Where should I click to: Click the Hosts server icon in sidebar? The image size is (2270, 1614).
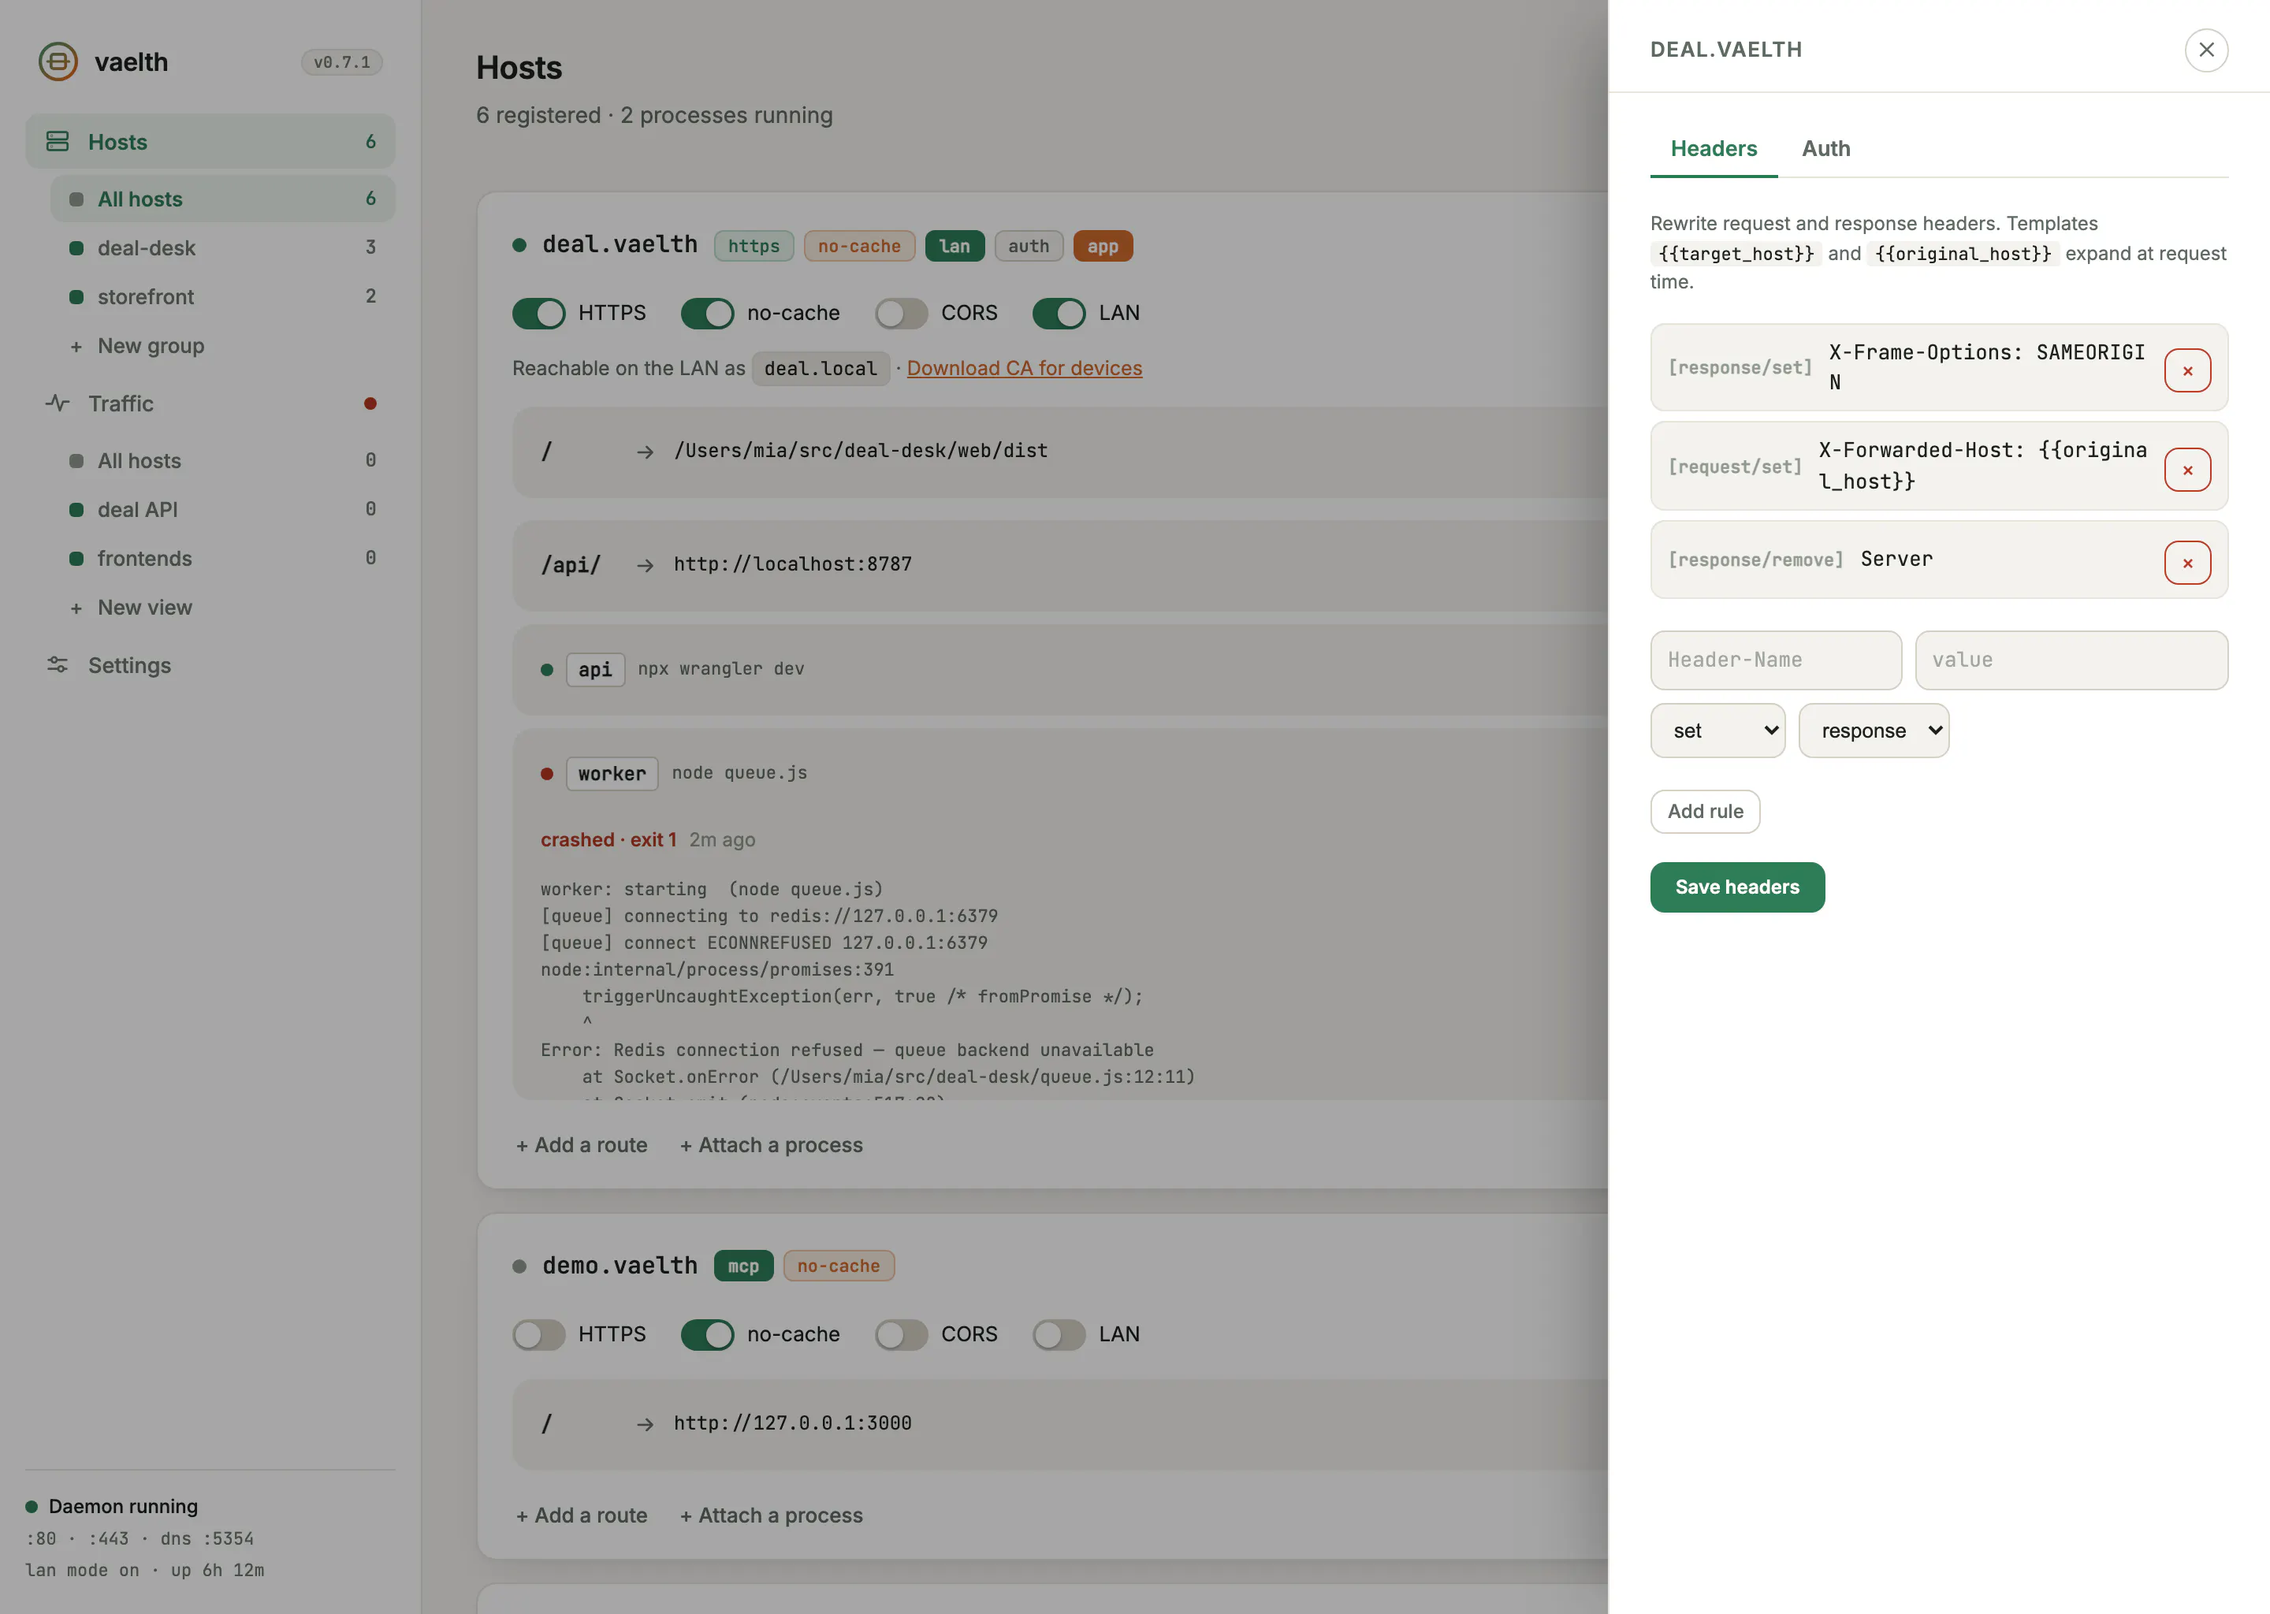click(58, 141)
